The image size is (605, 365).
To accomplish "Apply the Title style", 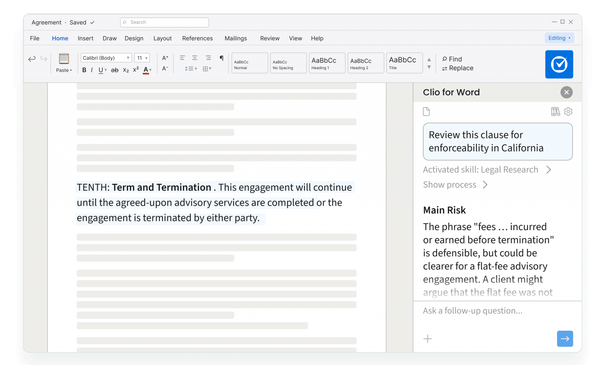I will click(404, 63).
